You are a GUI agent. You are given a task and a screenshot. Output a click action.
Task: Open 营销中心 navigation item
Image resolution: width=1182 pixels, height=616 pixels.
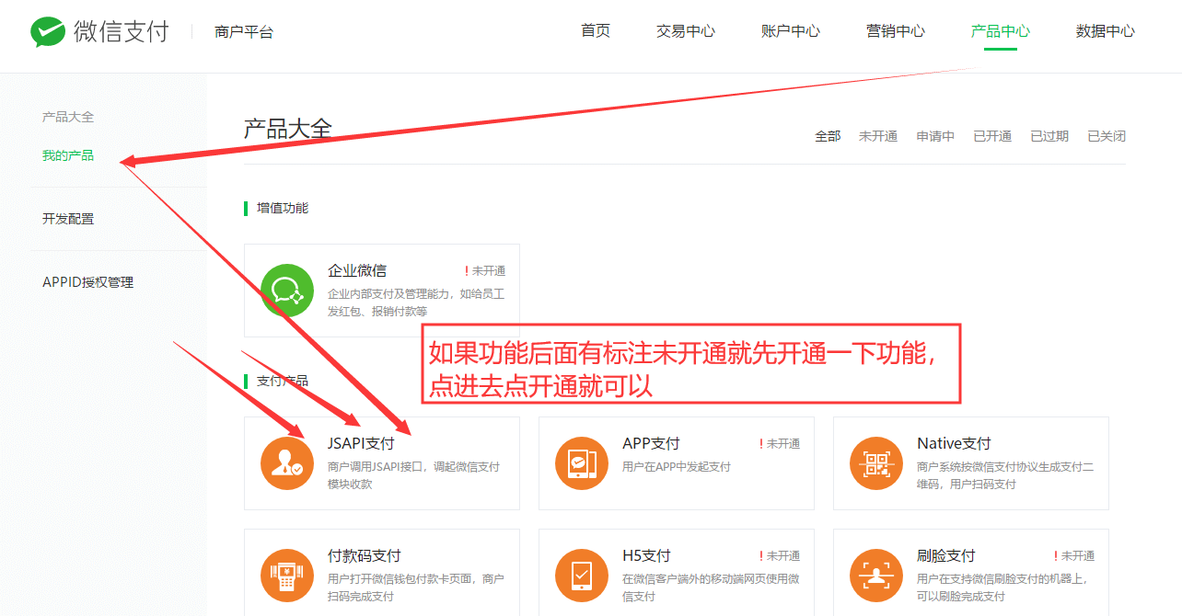[x=896, y=30]
